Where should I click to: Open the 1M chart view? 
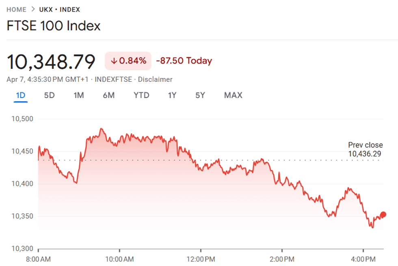coord(79,95)
